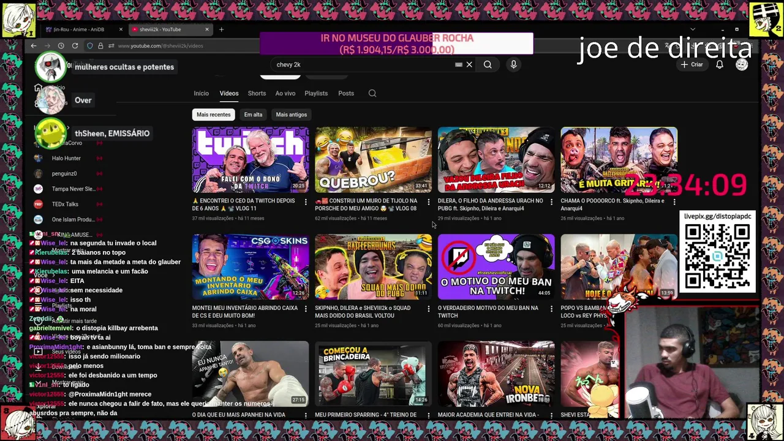Open the channel Ao vivo tab
This screenshot has height=441, width=784.
[x=285, y=93]
